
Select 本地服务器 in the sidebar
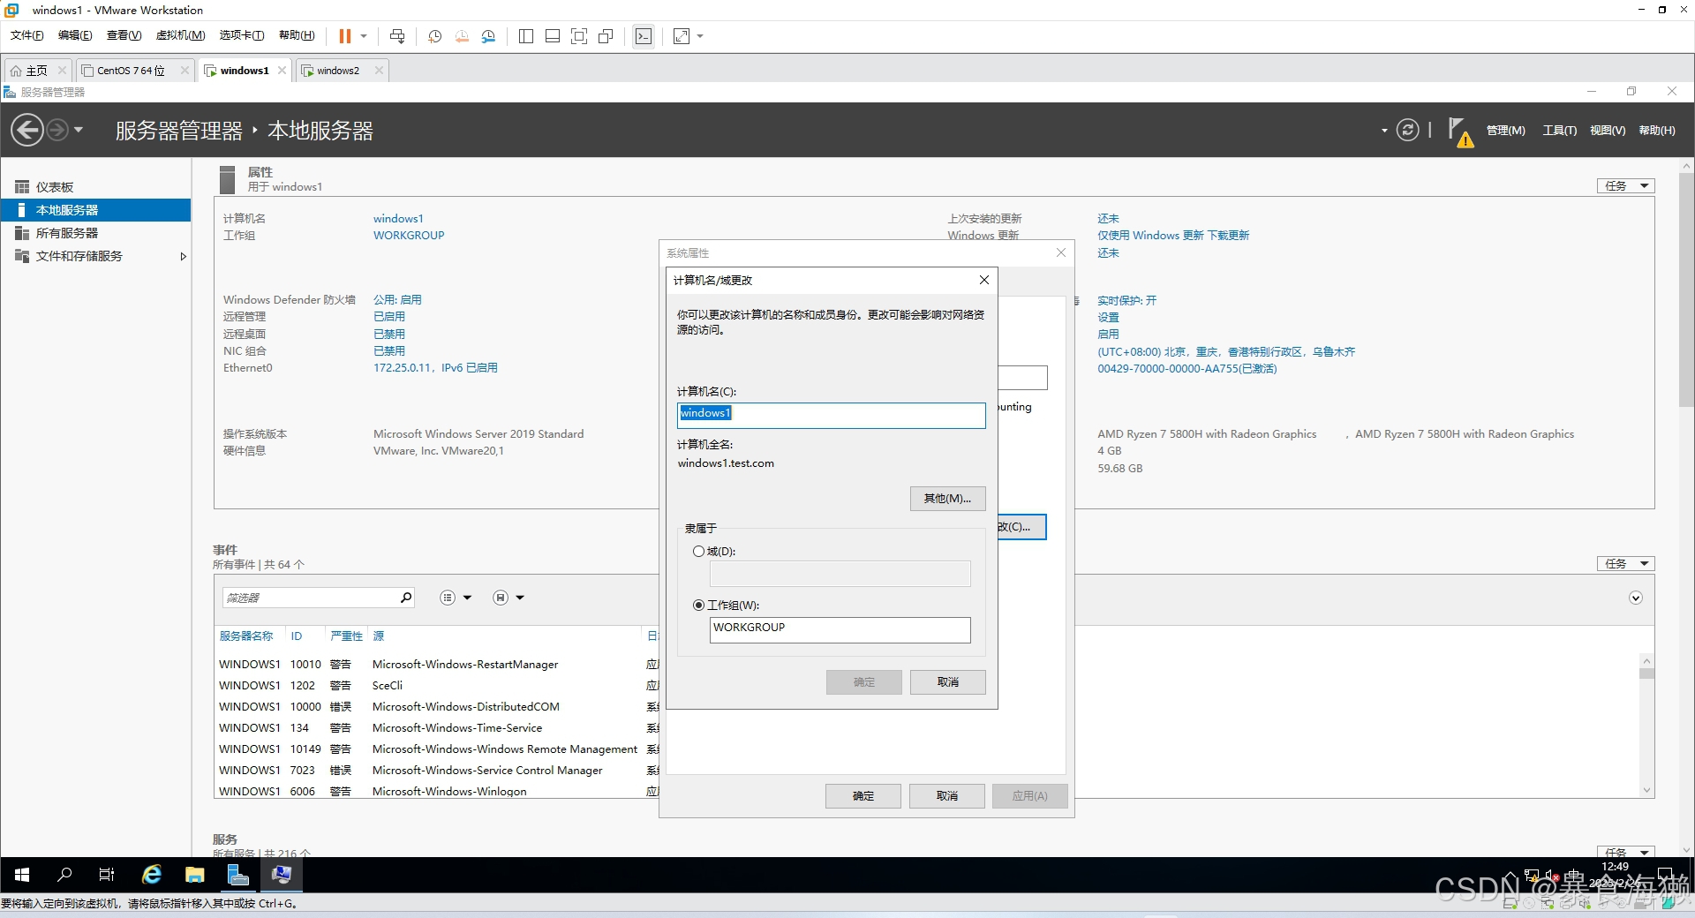click(x=95, y=210)
